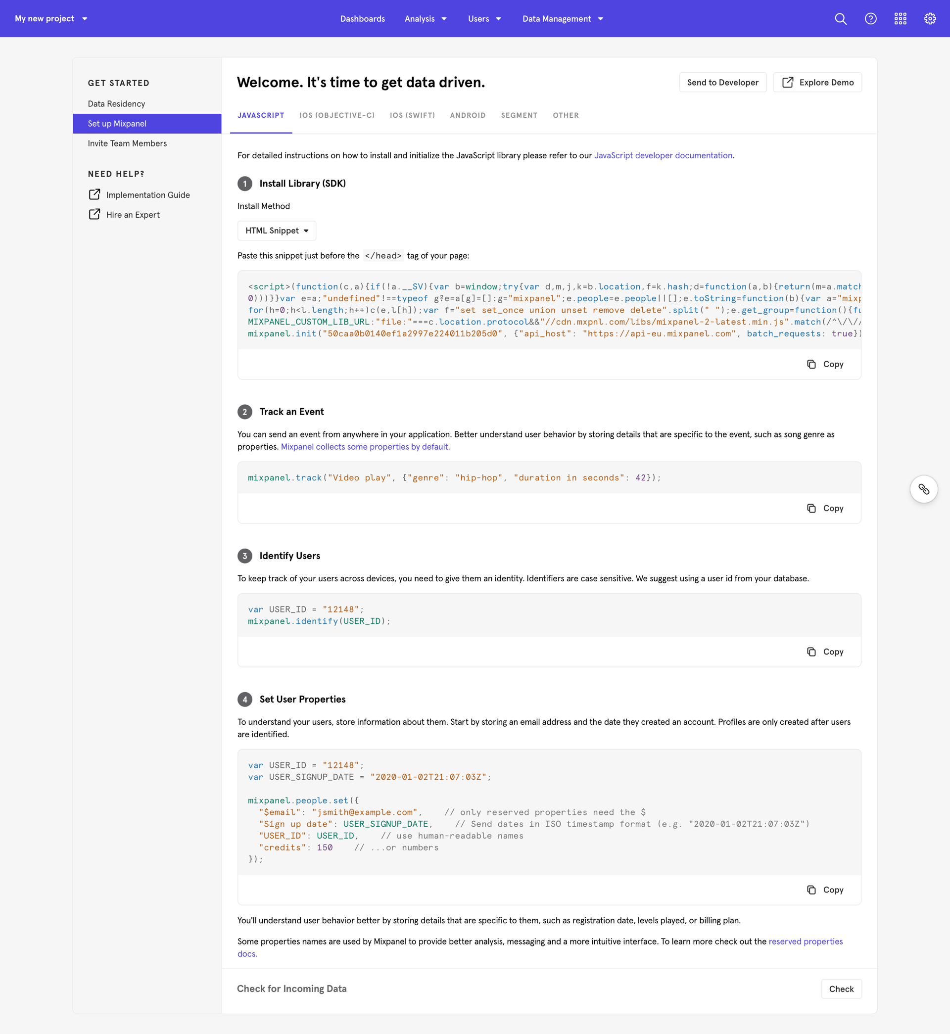Click the Explore Demo external link icon
The width and height of the screenshot is (950, 1034).
[788, 82]
